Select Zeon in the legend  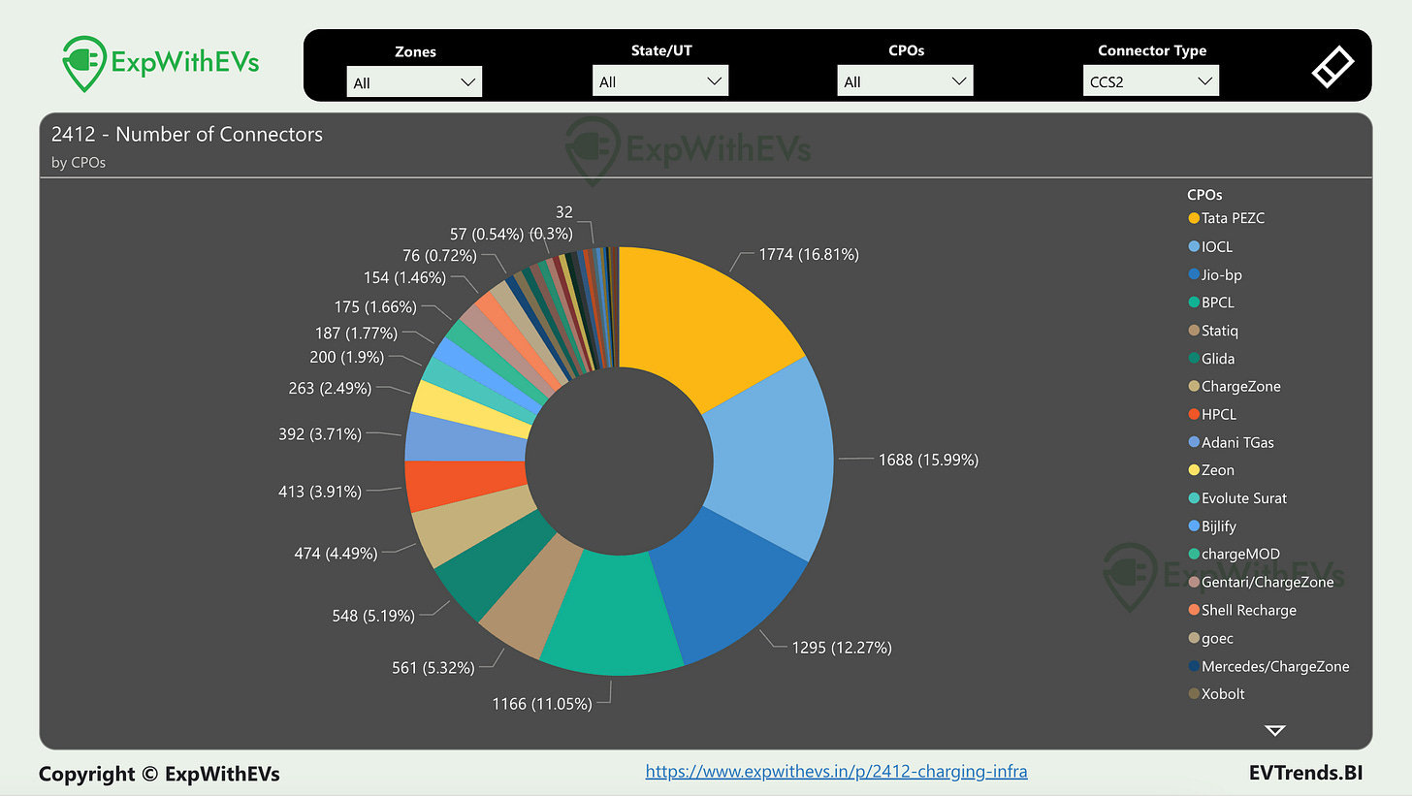coord(1211,470)
